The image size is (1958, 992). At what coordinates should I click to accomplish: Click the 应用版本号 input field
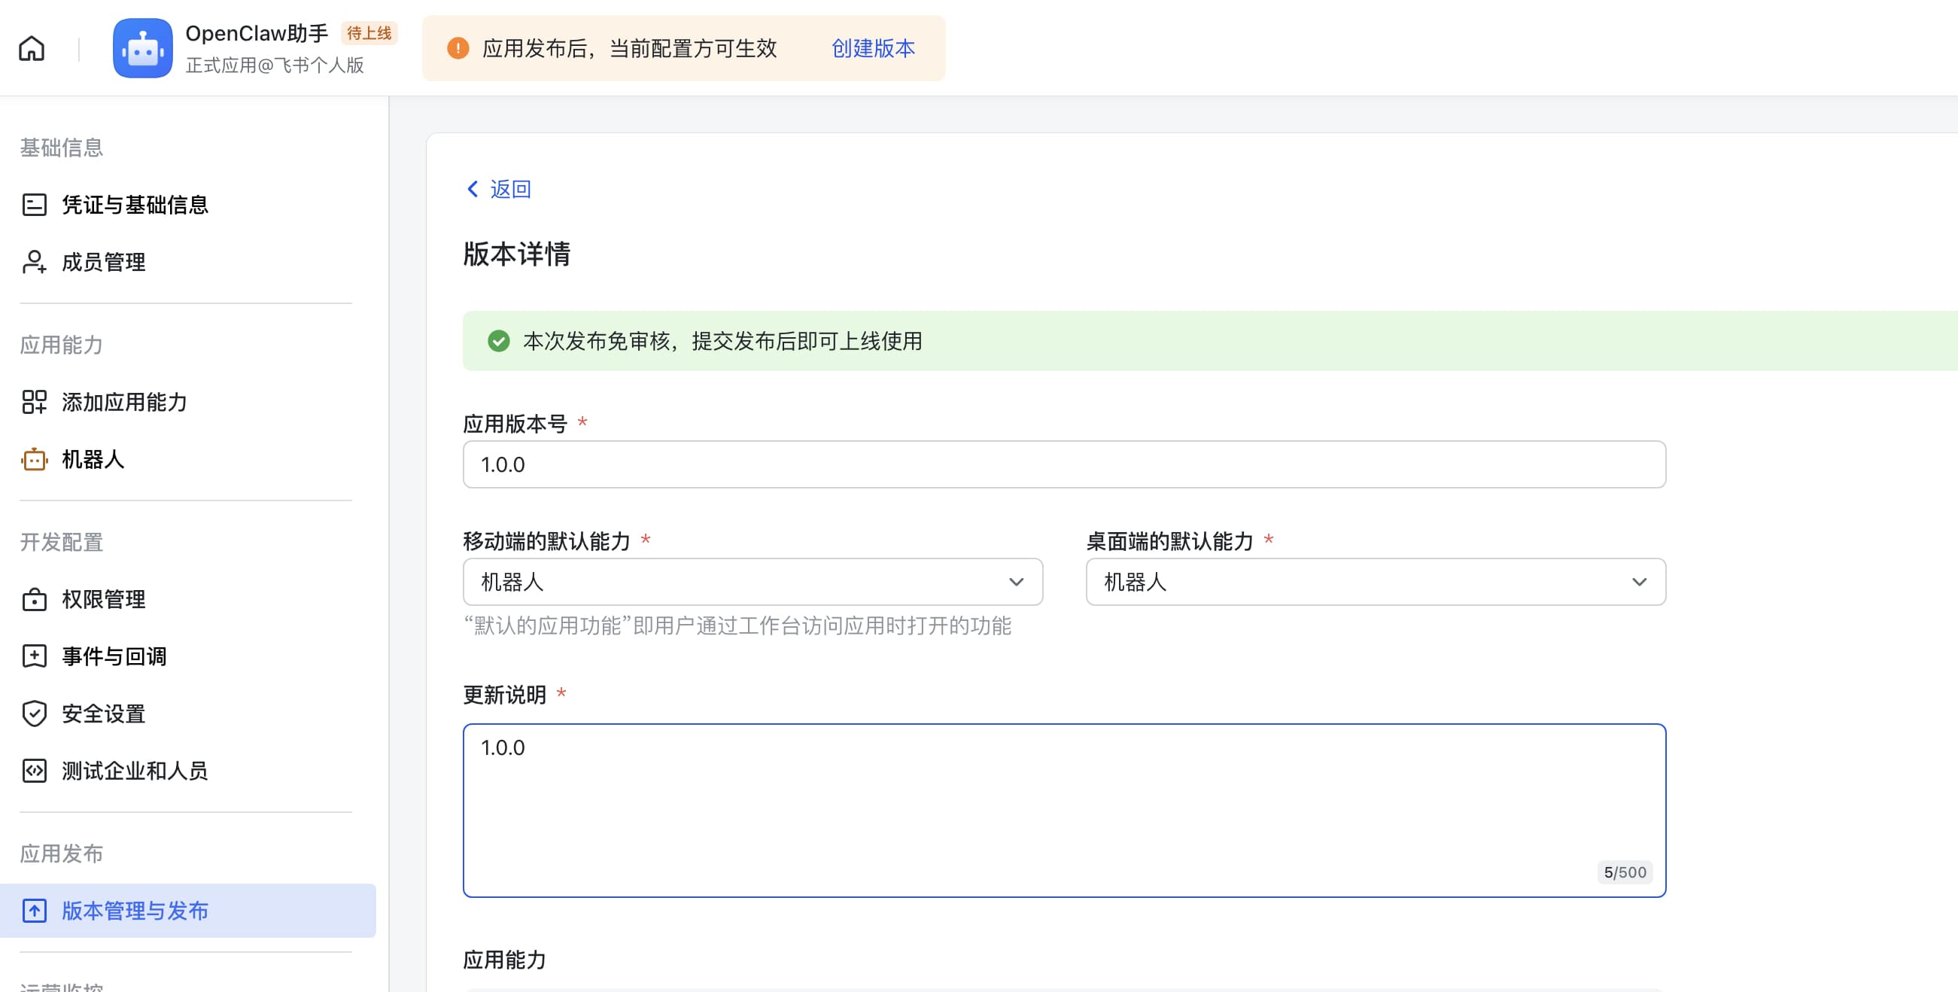[1063, 464]
